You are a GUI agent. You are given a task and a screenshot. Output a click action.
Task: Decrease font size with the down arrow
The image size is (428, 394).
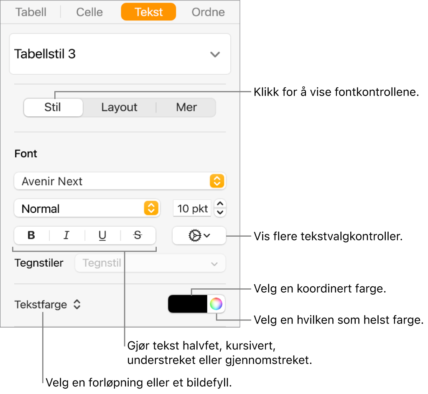[x=220, y=213]
